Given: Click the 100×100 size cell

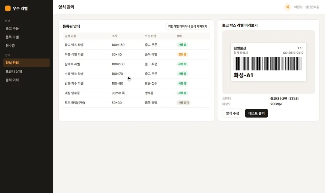Looking at the screenshot, I should [118, 64].
